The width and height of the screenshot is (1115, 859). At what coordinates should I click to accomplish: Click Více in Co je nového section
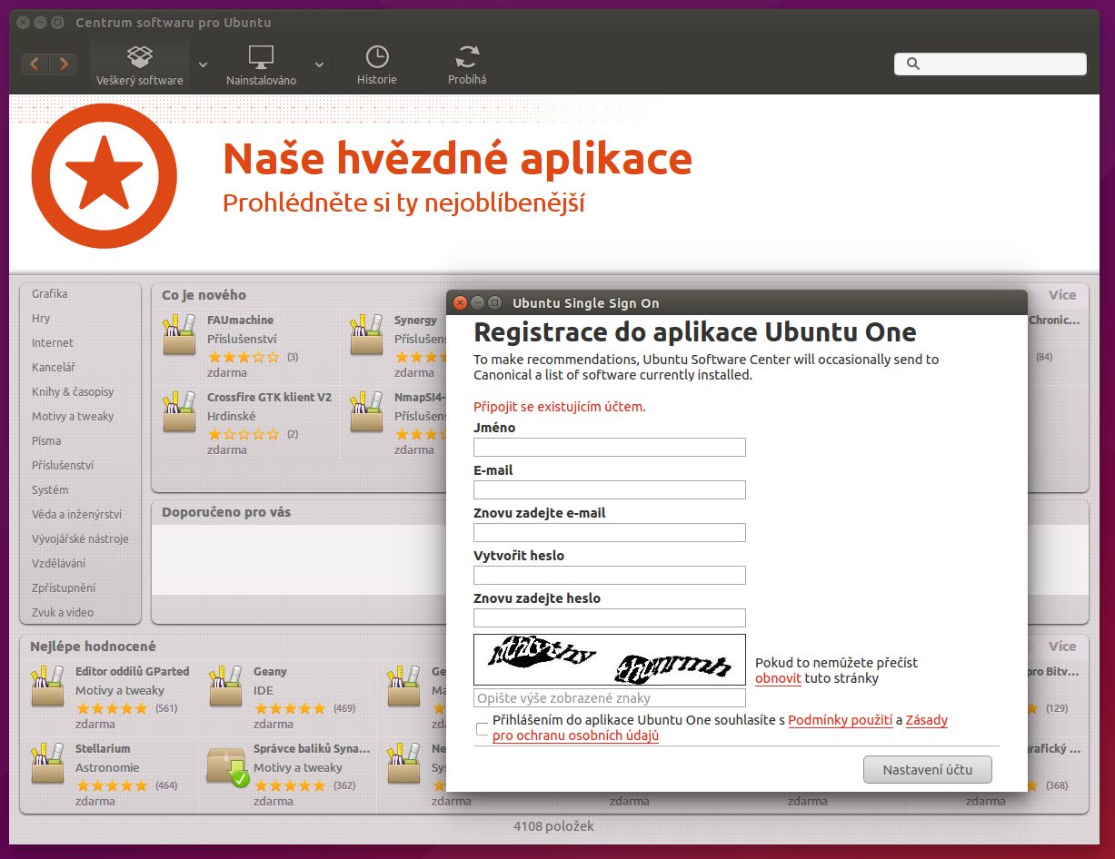coord(1062,295)
